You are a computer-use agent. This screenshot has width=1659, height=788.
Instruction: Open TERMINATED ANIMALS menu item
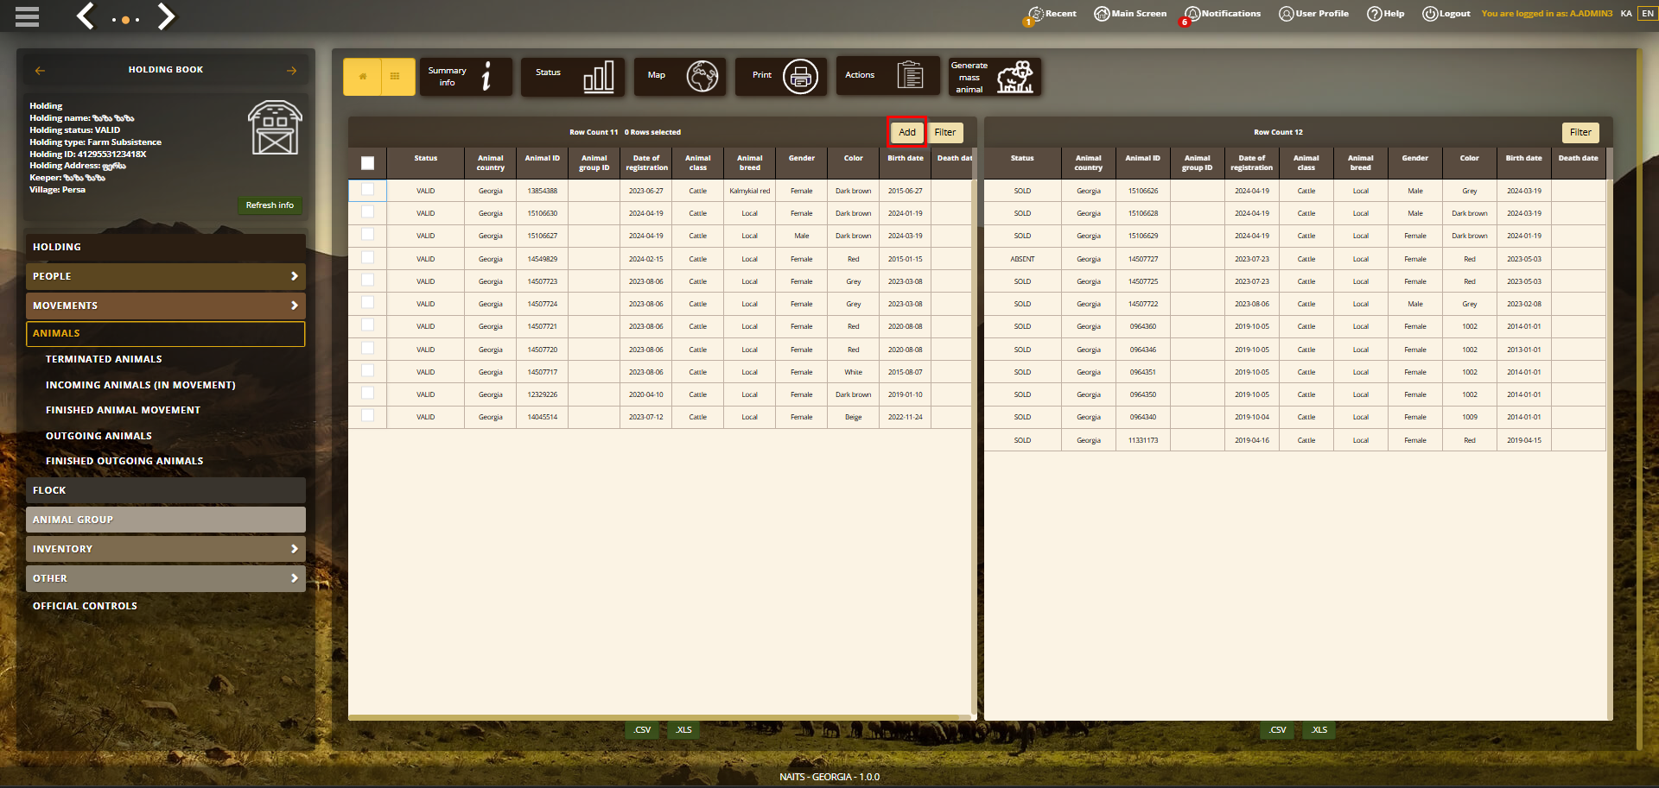pyautogui.click(x=104, y=359)
